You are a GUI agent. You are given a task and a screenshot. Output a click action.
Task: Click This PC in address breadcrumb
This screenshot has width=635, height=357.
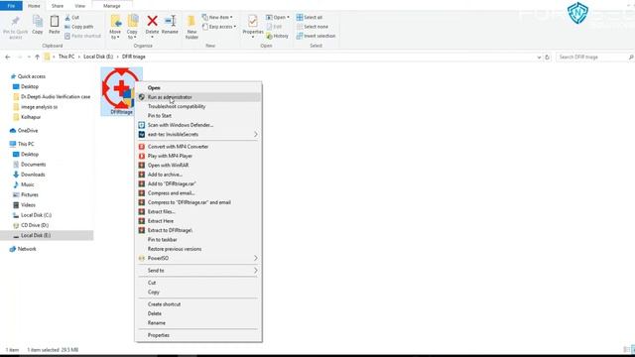pos(66,57)
